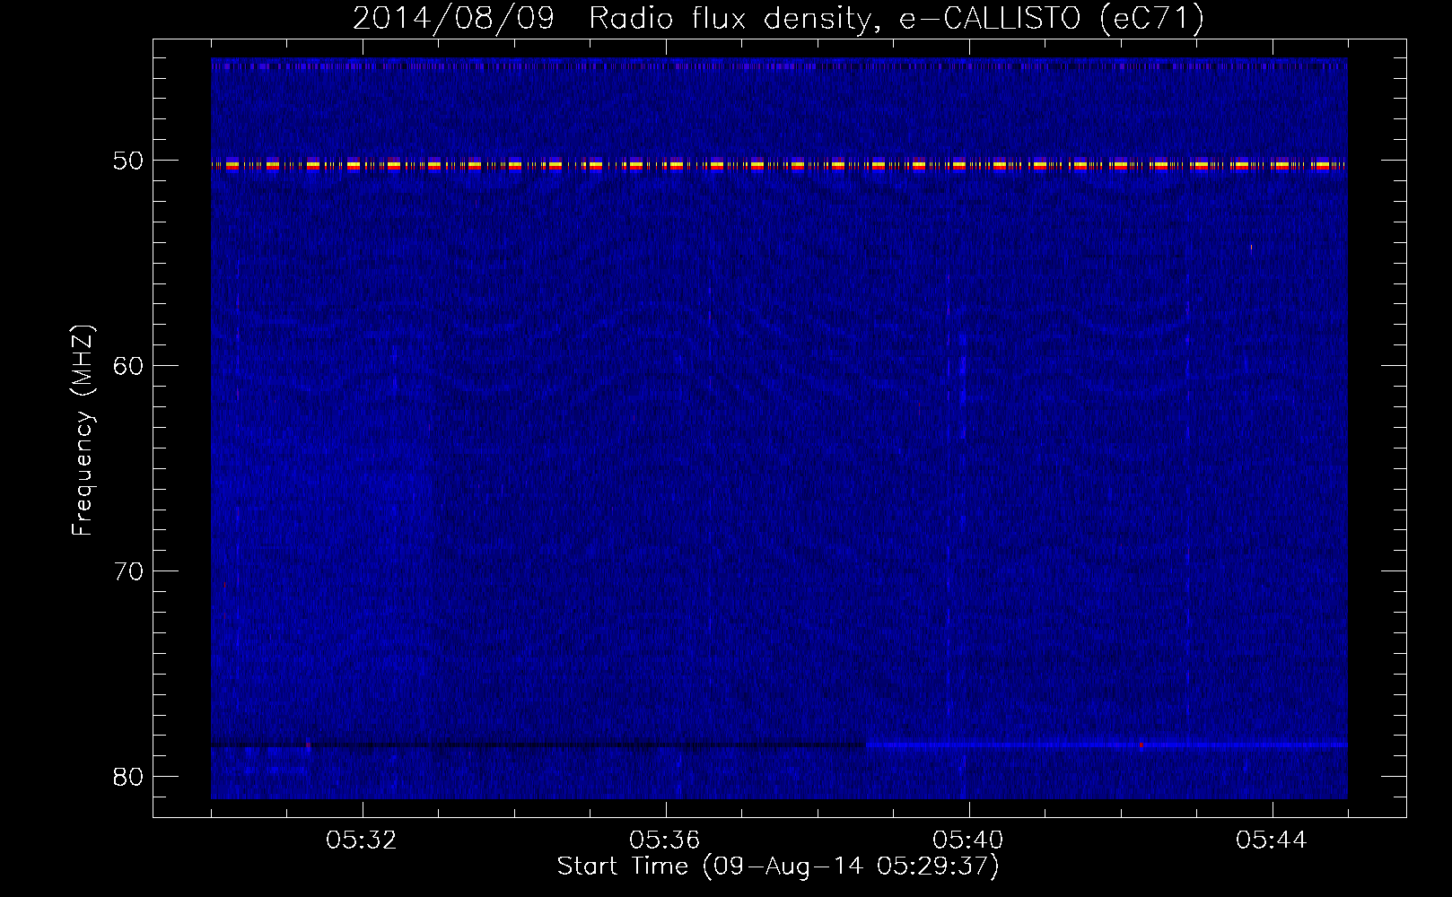Click the '05:44' time tick label
This screenshot has width=1452, height=897.
pos(1272,840)
